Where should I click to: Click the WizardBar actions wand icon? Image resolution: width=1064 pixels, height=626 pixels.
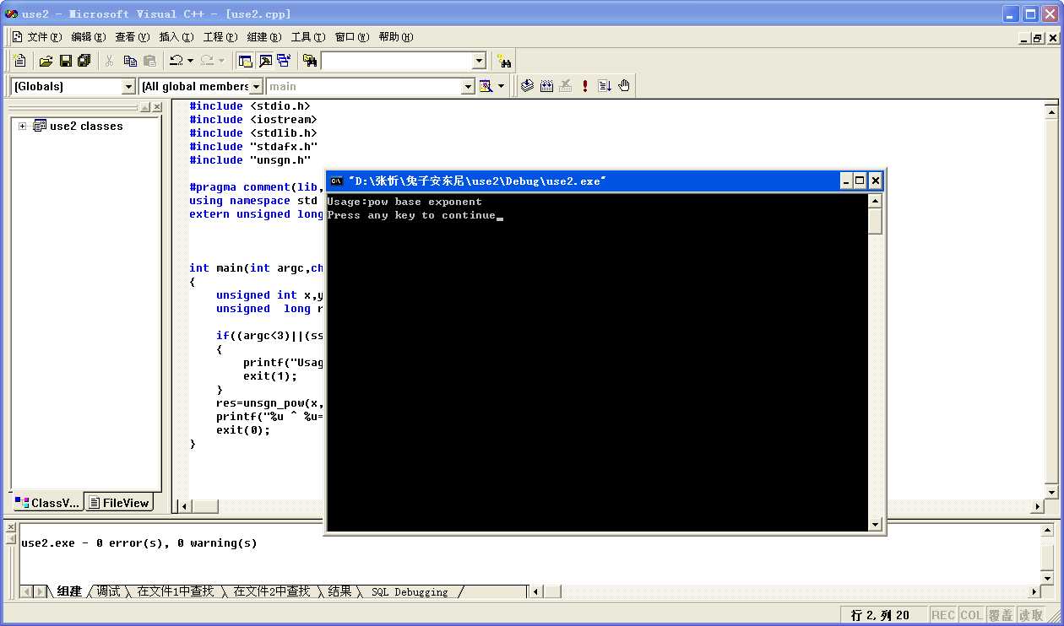click(x=486, y=86)
